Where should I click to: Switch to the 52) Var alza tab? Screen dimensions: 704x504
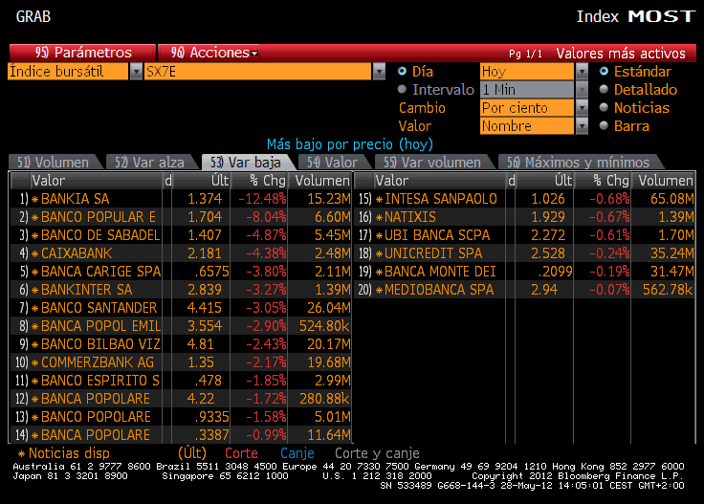[x=150, y=162]
